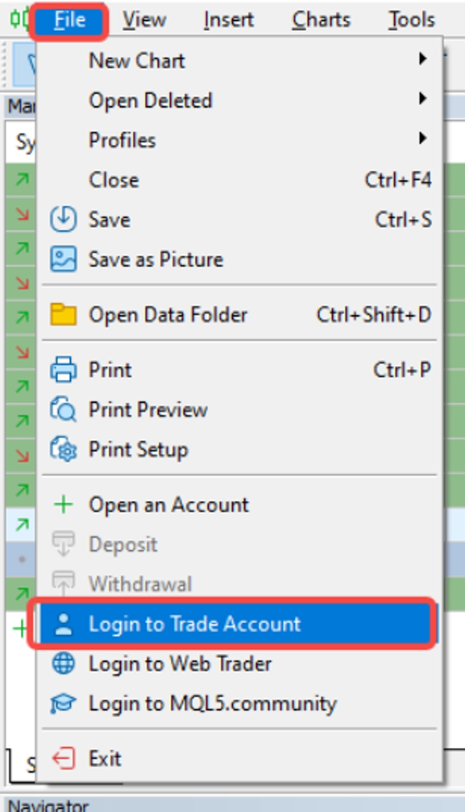Click the Print Preview magnifier icon
The height and width of the screenshot is (812, 465).
tap(63, 410)
